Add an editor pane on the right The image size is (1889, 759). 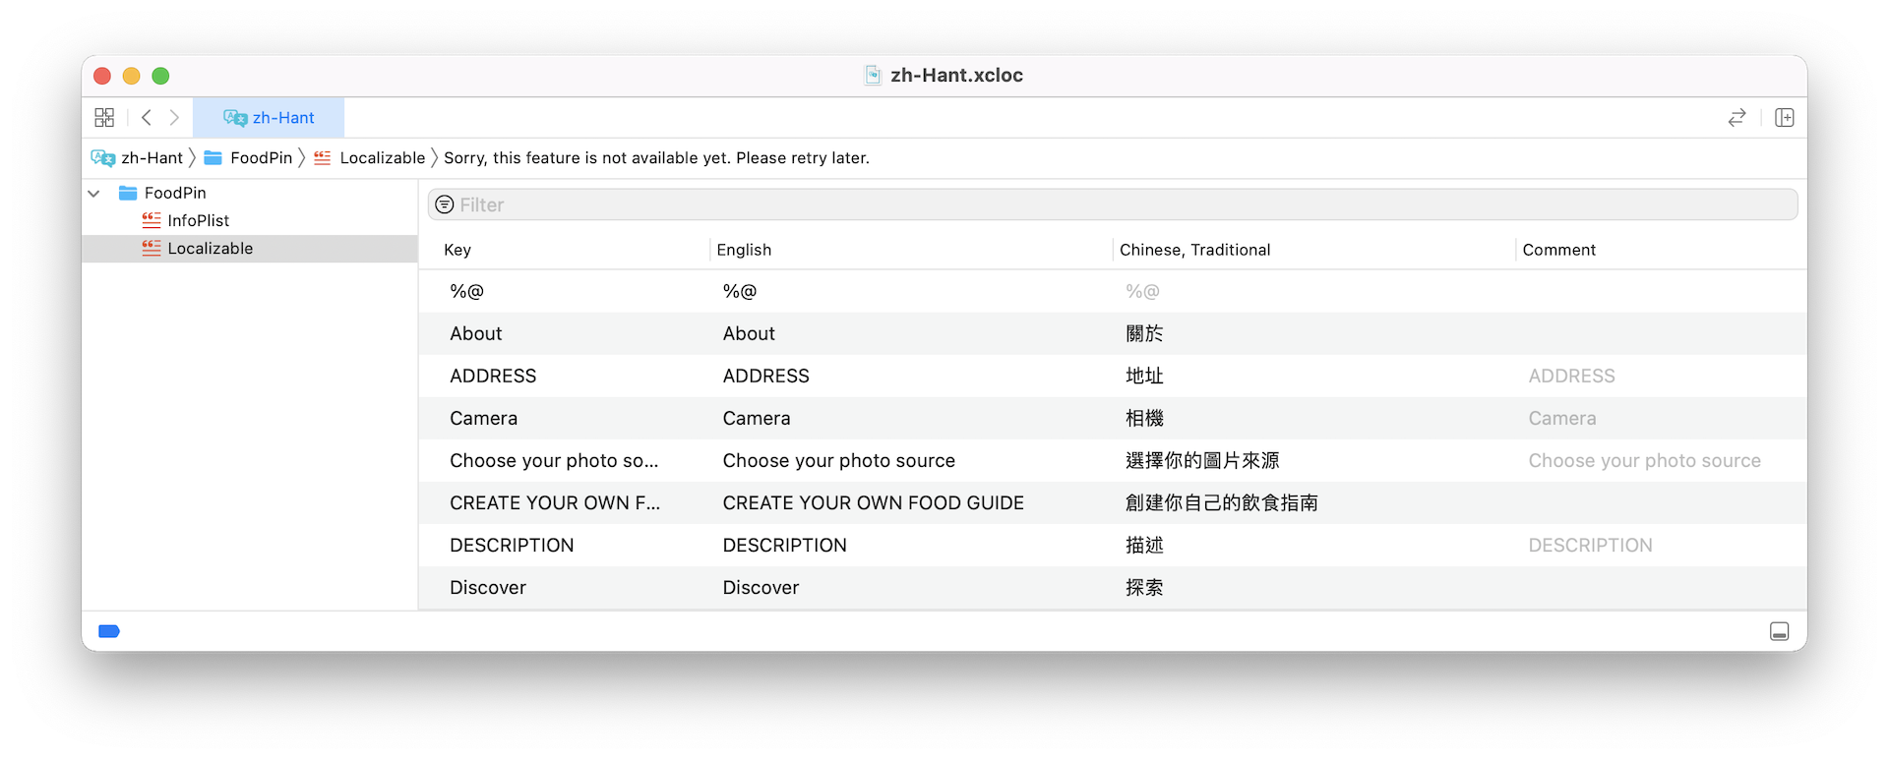pos(1784,118)
